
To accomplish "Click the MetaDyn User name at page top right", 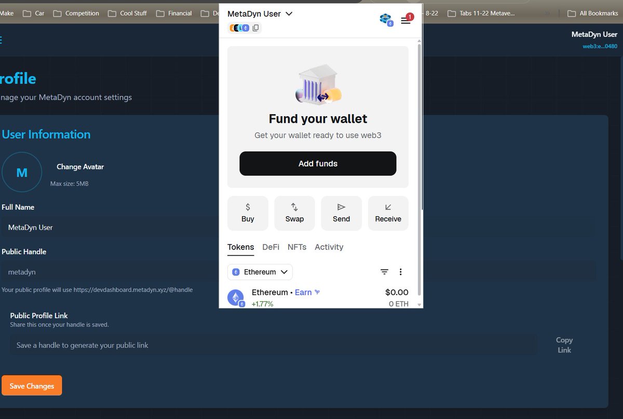I will (594, 34).
